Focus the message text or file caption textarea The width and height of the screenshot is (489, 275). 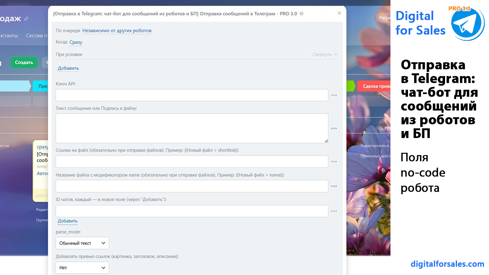[x=192, y=128]
